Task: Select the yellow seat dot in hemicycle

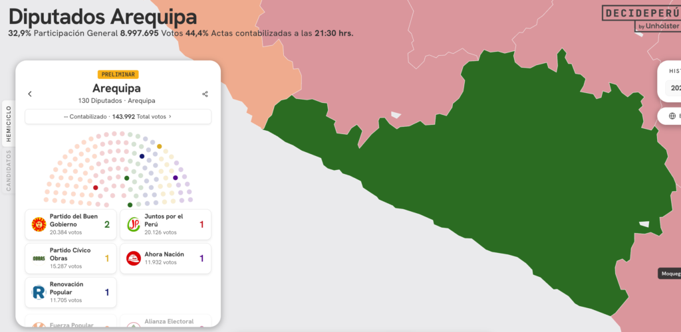Action: click(x=159, y=146)
